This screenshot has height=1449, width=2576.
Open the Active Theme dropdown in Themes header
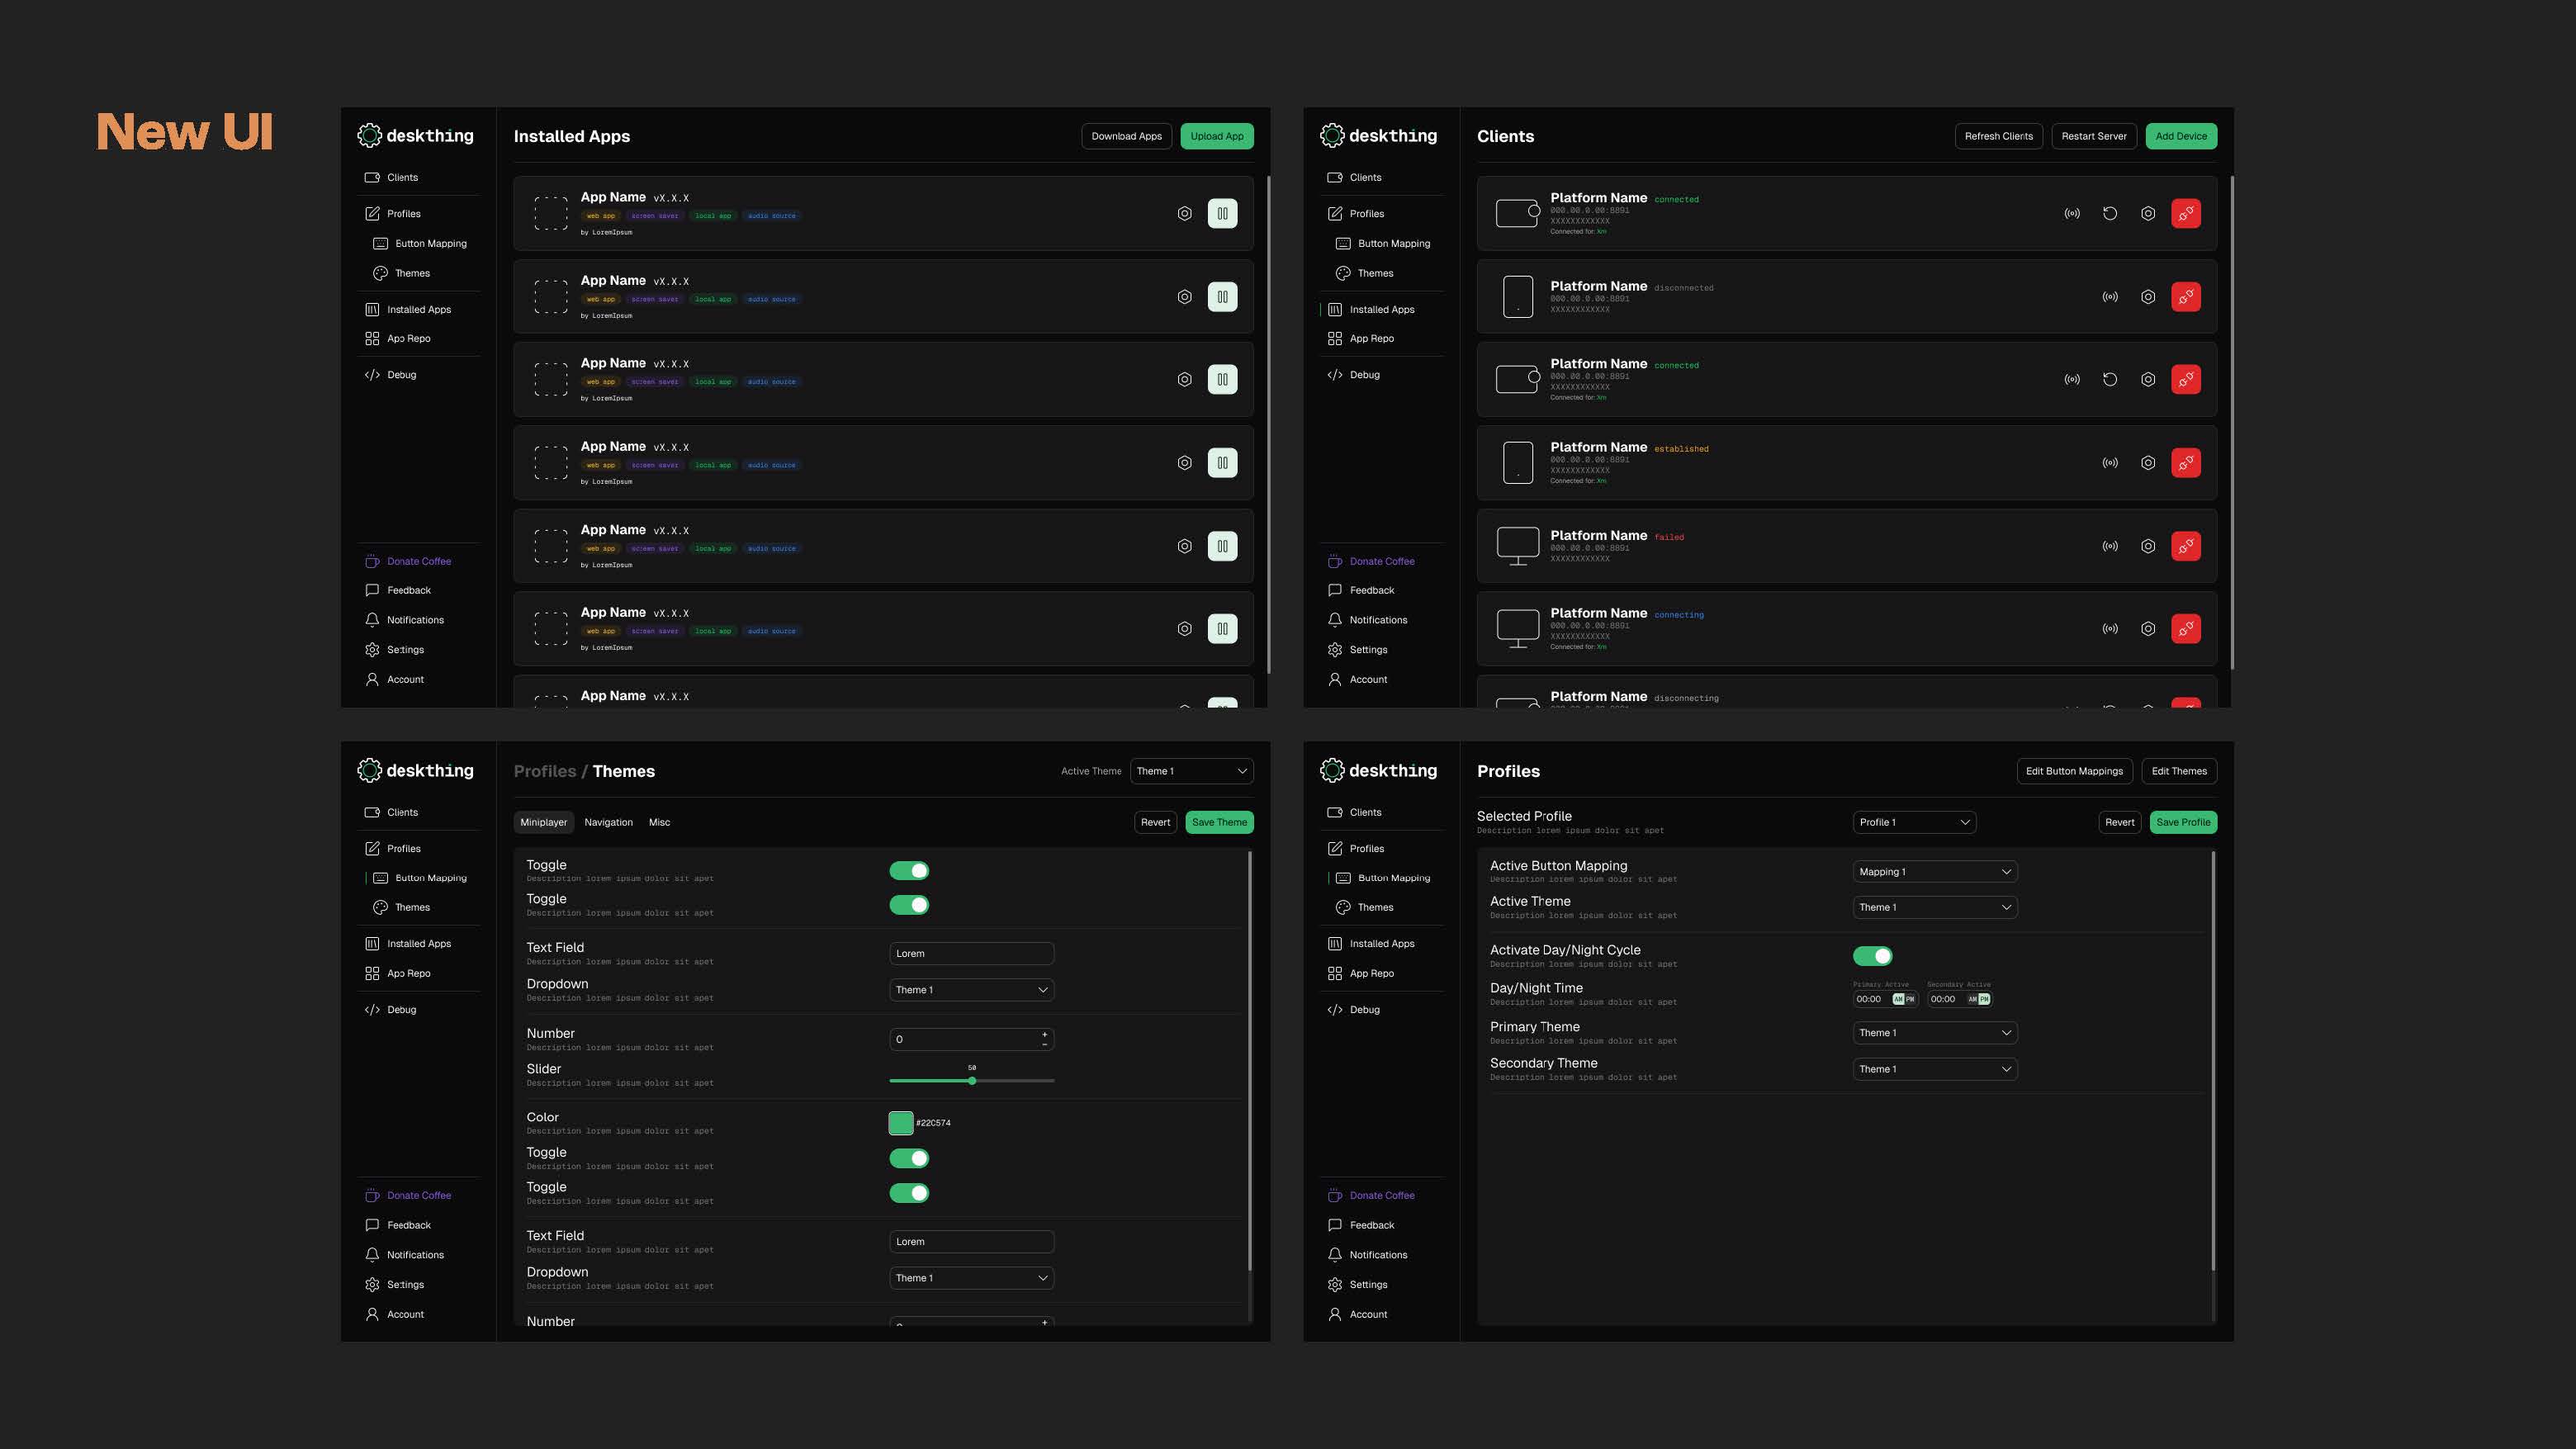[1191, 771]
